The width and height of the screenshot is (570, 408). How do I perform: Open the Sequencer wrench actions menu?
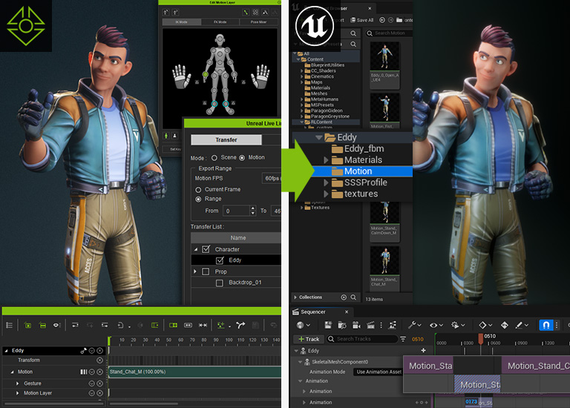click(414, 325)
